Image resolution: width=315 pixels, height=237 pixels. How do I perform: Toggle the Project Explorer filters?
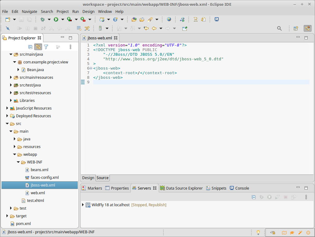click(46, 47)
